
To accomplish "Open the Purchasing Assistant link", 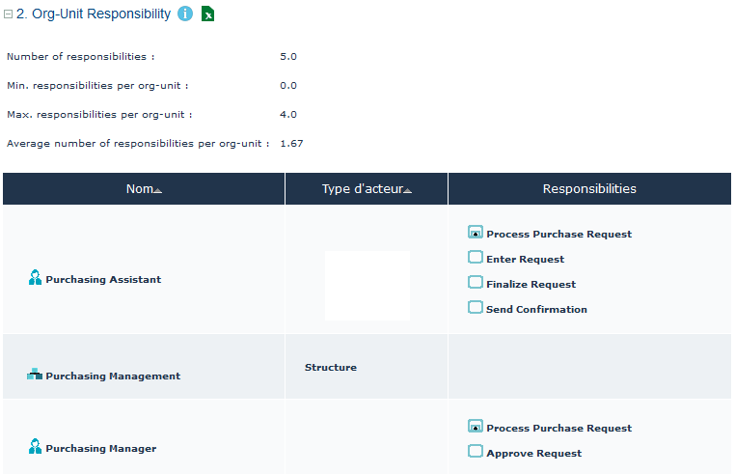I will pos(103,280).
